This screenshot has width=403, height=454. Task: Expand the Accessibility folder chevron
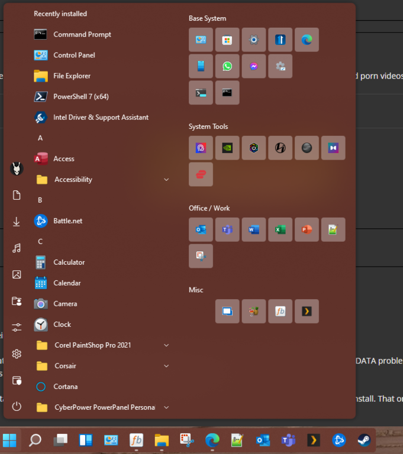[166, 180]
